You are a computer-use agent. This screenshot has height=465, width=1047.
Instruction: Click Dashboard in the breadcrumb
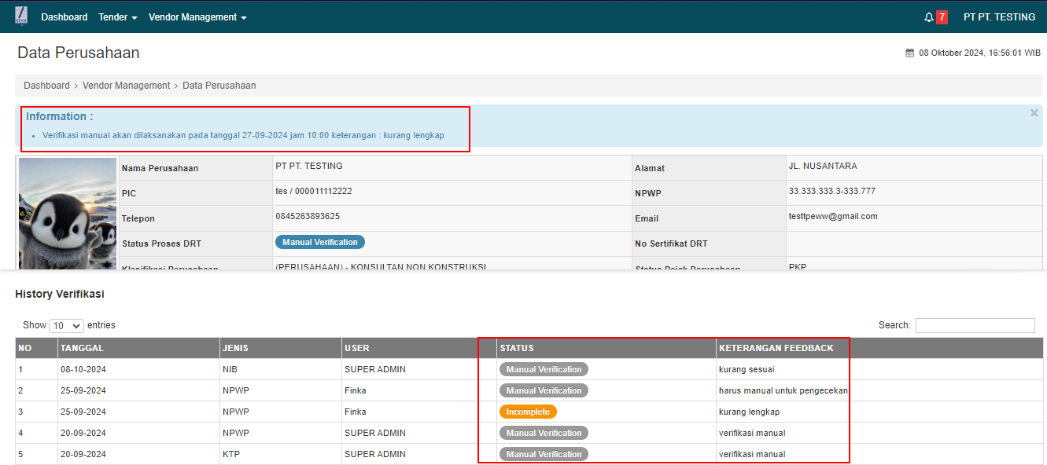click(x=46, y=86)
